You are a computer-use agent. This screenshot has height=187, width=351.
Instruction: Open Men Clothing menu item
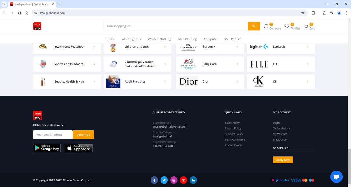(x=187, y=39)
